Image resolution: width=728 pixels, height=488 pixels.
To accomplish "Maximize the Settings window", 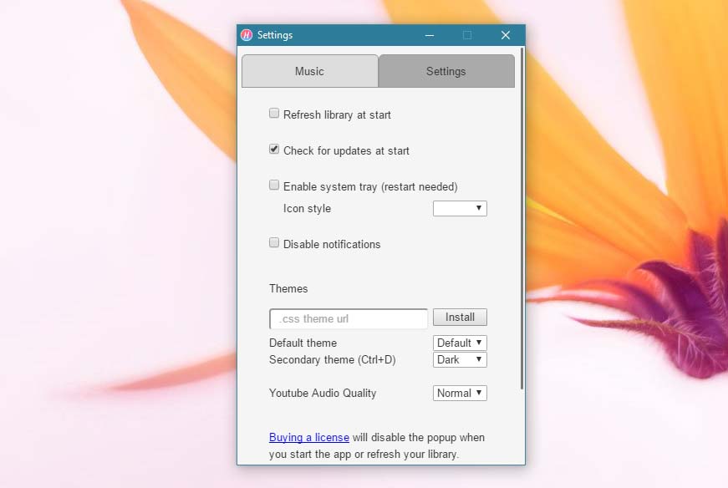I will tap(467, 35).
